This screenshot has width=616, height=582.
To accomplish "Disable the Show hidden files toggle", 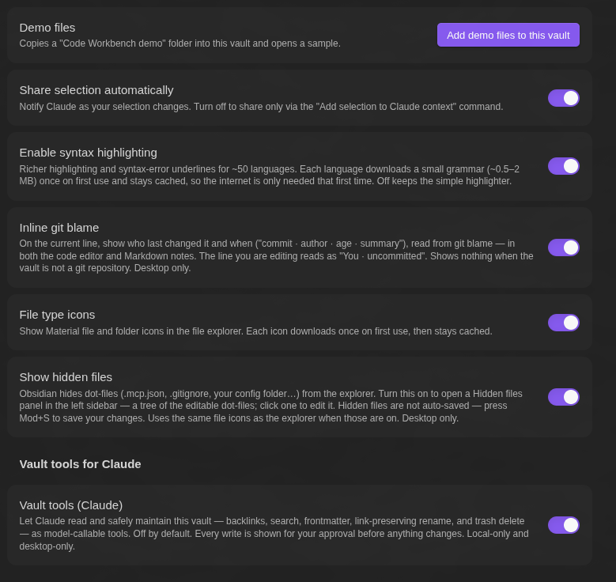I will tap(563, 397).
